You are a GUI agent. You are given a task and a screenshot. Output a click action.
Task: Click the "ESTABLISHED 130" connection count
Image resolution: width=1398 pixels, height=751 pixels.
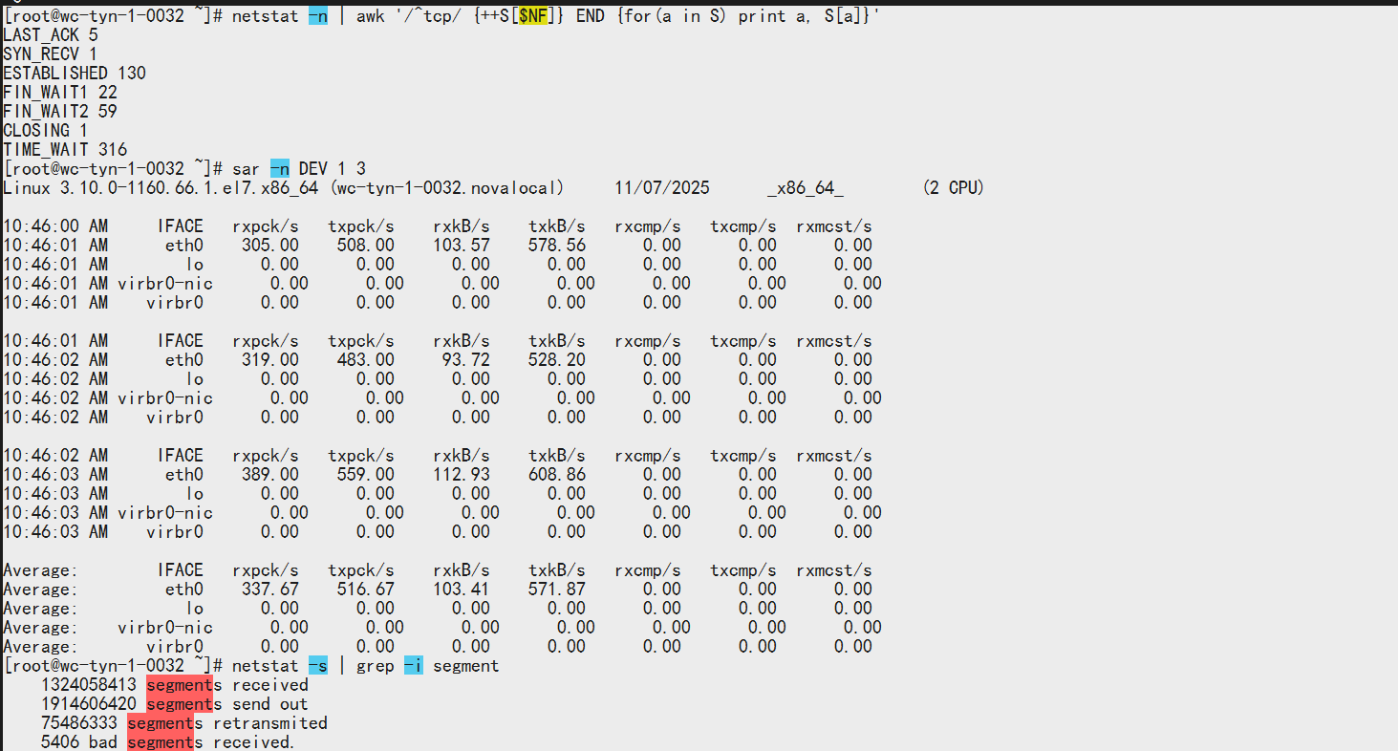[75, 74]
